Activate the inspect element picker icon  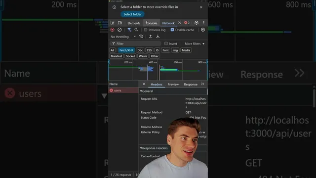coord(113,23)
